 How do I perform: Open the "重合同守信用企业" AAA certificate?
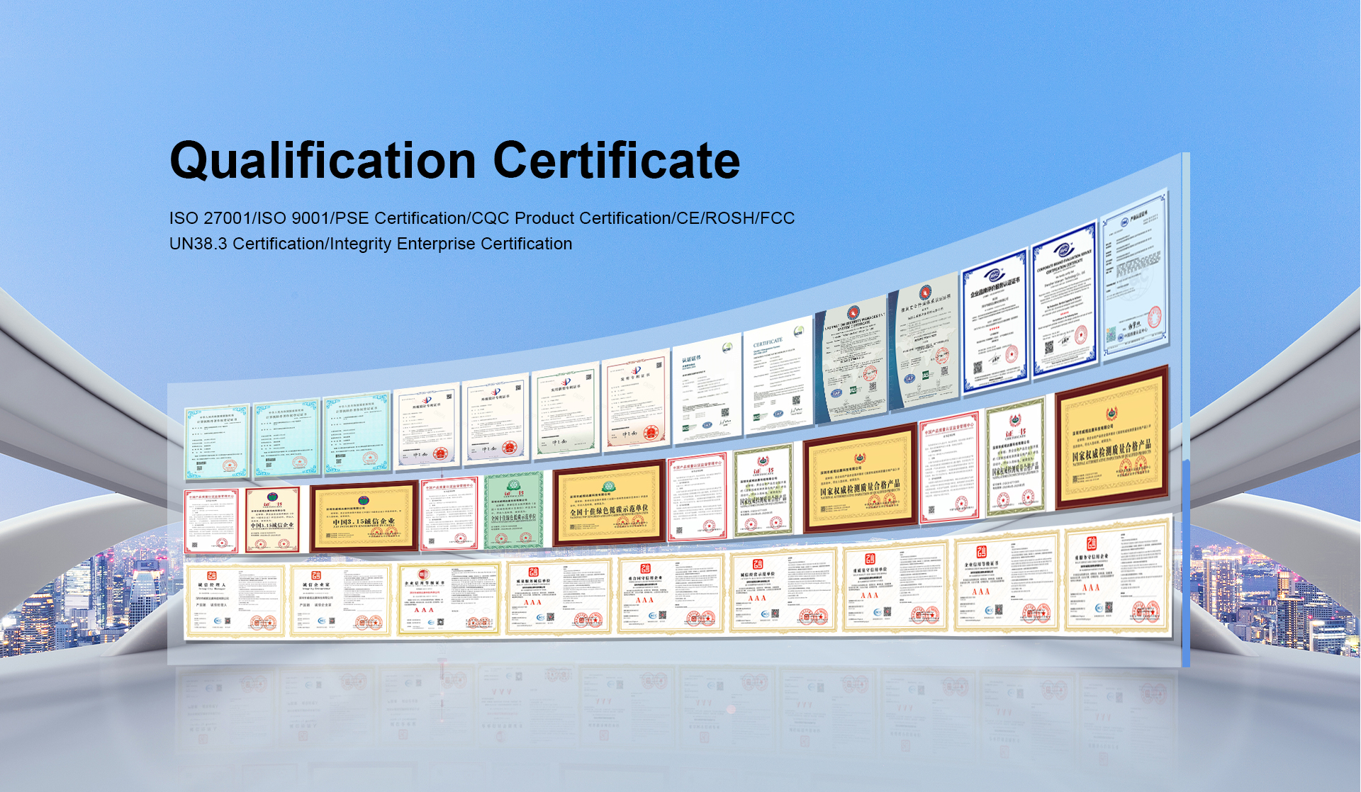tap(671, 594)
